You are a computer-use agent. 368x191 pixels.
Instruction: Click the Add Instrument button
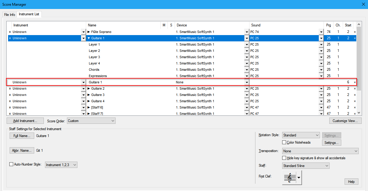point(25,121)
